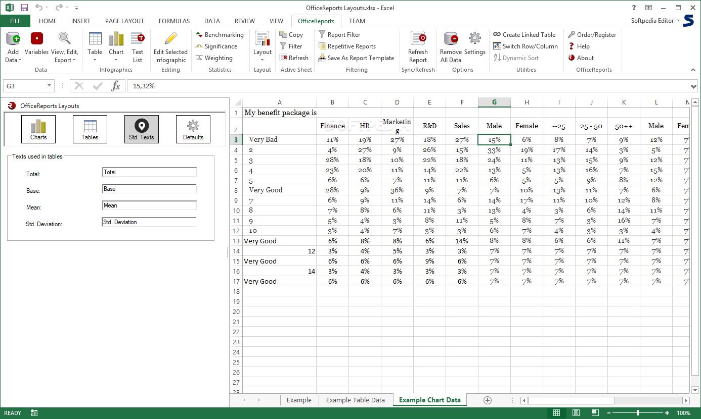Screen dimensions: 701x419
Task: Click the View, Edit, Export magnifier
Action: coord(64,39)
